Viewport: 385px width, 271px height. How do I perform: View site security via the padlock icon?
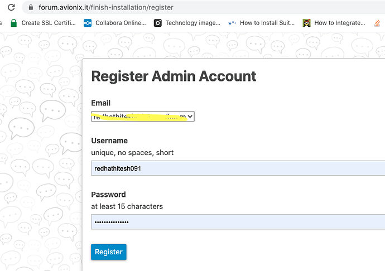31,7
